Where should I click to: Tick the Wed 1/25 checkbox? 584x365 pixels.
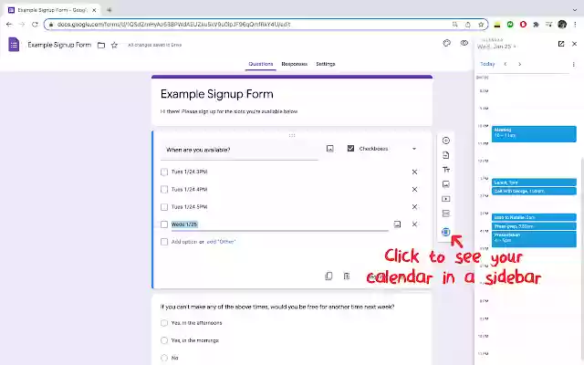pos(164,224)
